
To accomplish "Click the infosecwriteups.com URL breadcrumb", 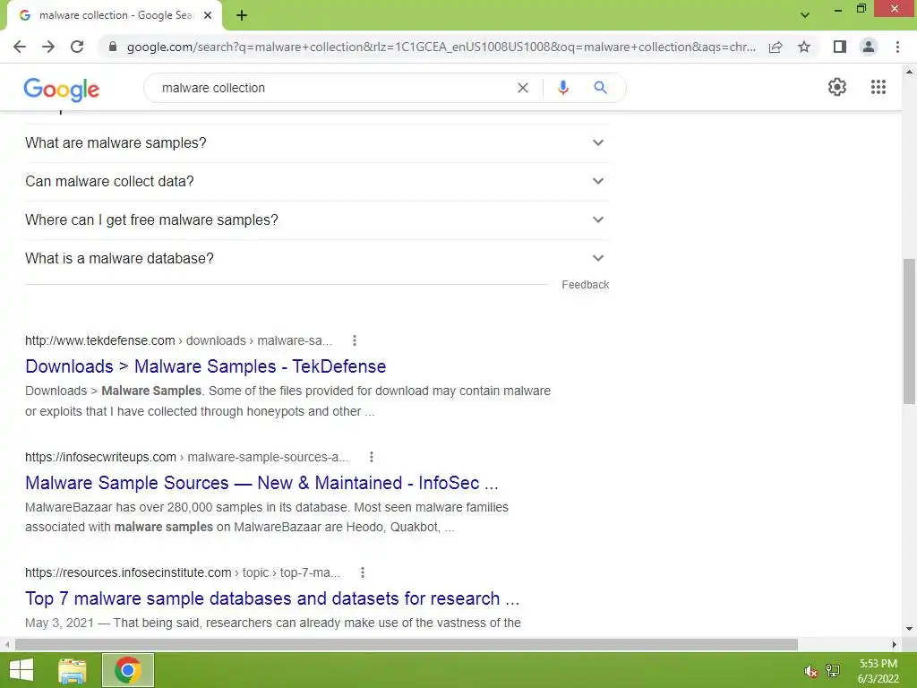I will (x=186, y=457).
